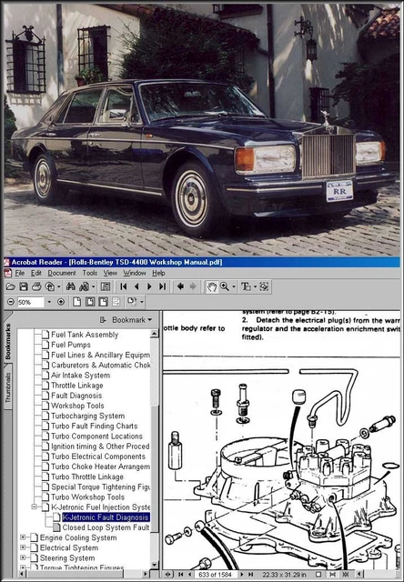Expand Steering System bookmark
This screenshot has height=582, width=404.
[x=23, y=557]
